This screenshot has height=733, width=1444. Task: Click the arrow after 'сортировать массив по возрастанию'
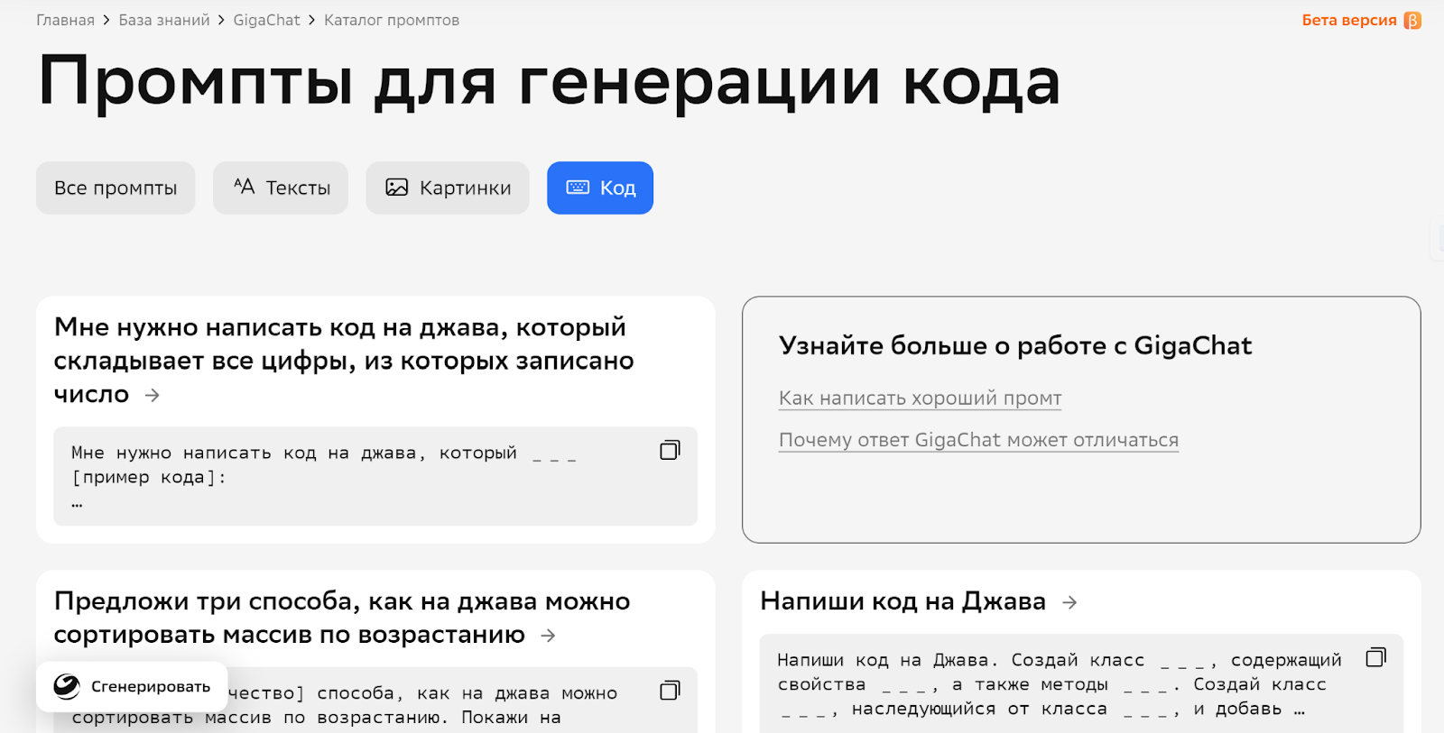tap(548, 636)
